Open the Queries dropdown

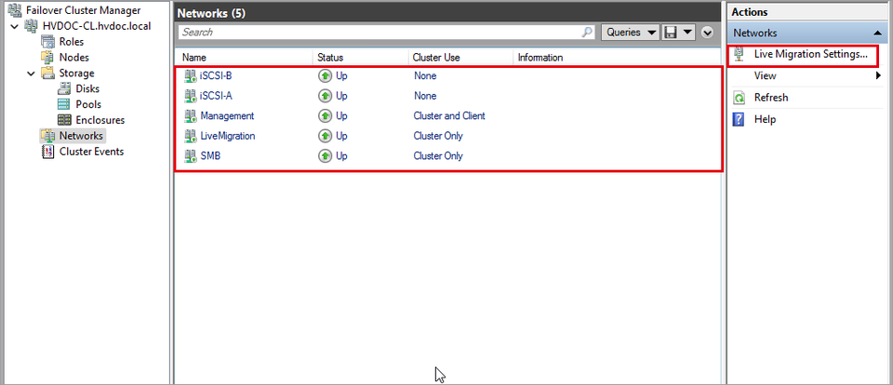(631, 33)
